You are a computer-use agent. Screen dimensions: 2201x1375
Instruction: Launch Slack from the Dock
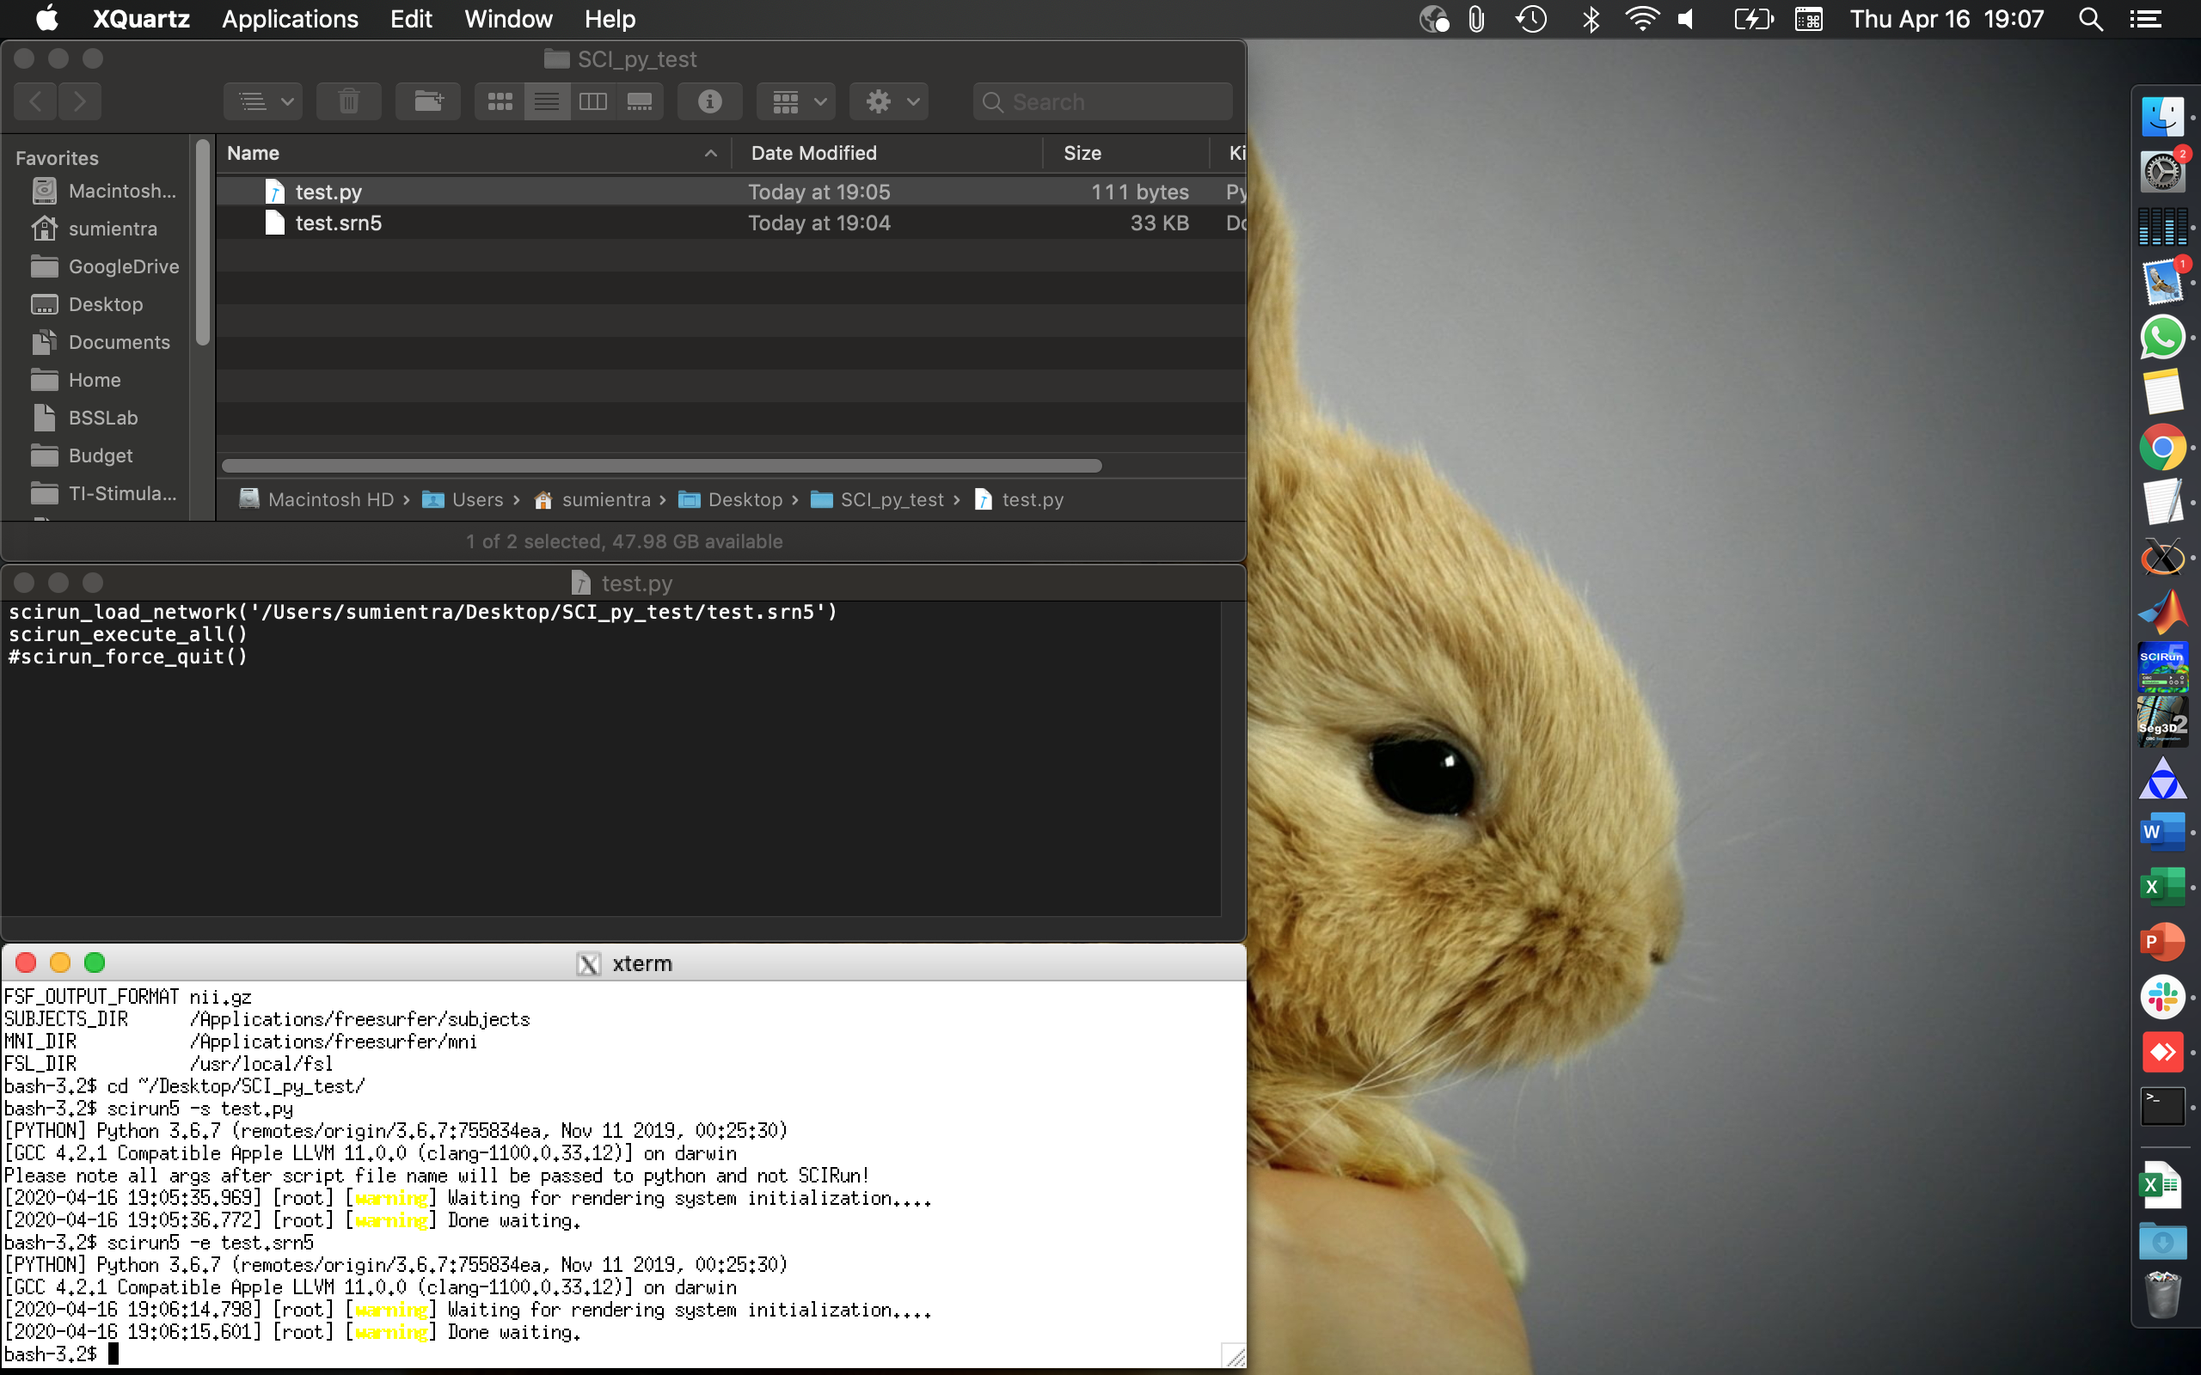(2165, 997)
